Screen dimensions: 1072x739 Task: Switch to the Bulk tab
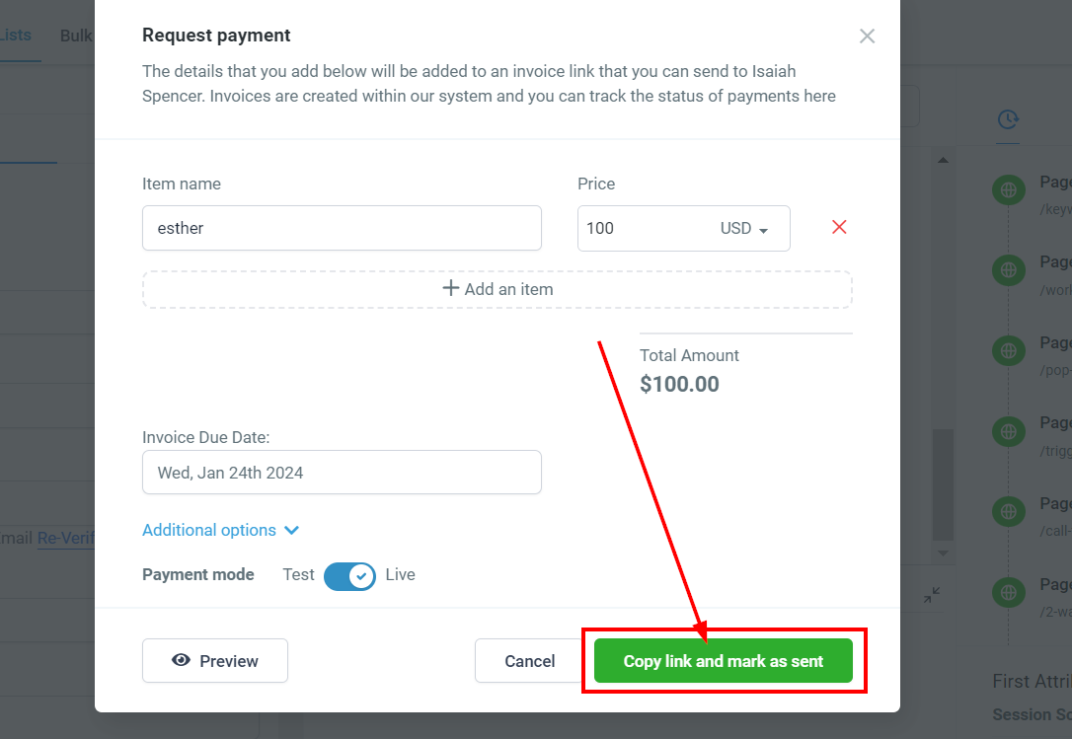(x=76, y=36)
